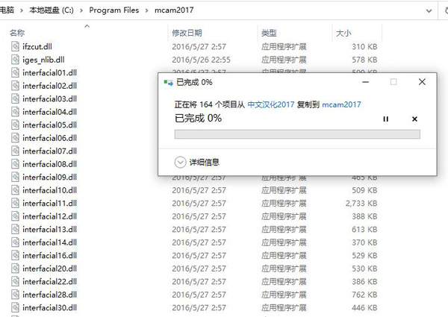
Task: Click the interfacial10.dll file icon
Action: (x=15, y=190)
